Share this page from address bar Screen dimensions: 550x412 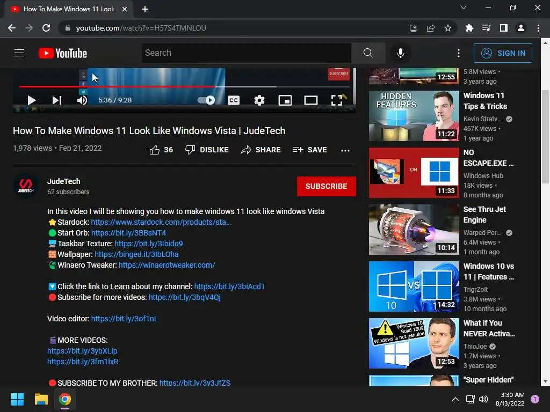431,28
